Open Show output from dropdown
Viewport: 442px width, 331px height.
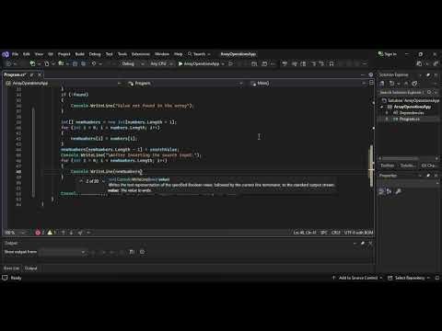63,252
